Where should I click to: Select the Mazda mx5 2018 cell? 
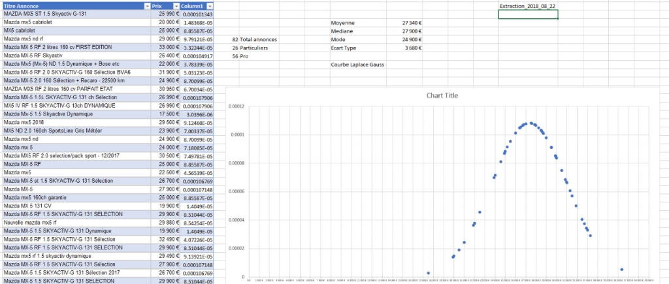[x=76, y=122]
